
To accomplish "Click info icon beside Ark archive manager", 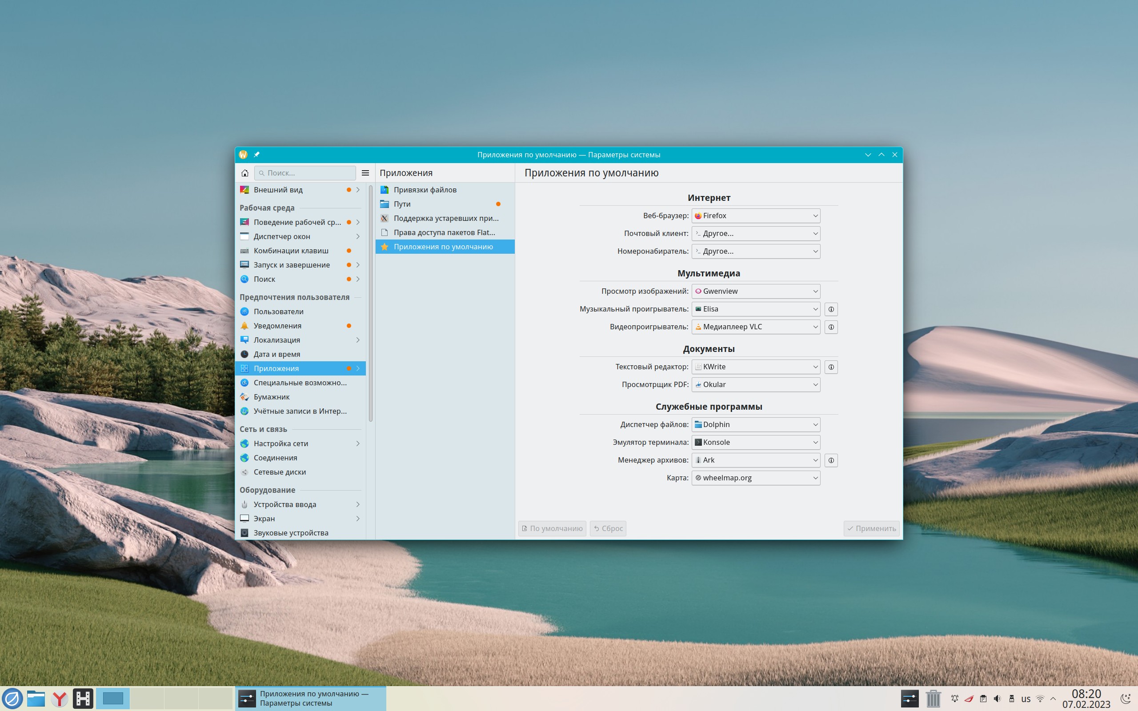I will point(831,460).
